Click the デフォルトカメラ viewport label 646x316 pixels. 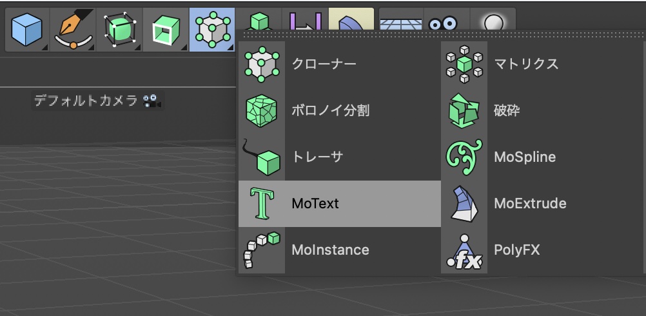point(86,101)
